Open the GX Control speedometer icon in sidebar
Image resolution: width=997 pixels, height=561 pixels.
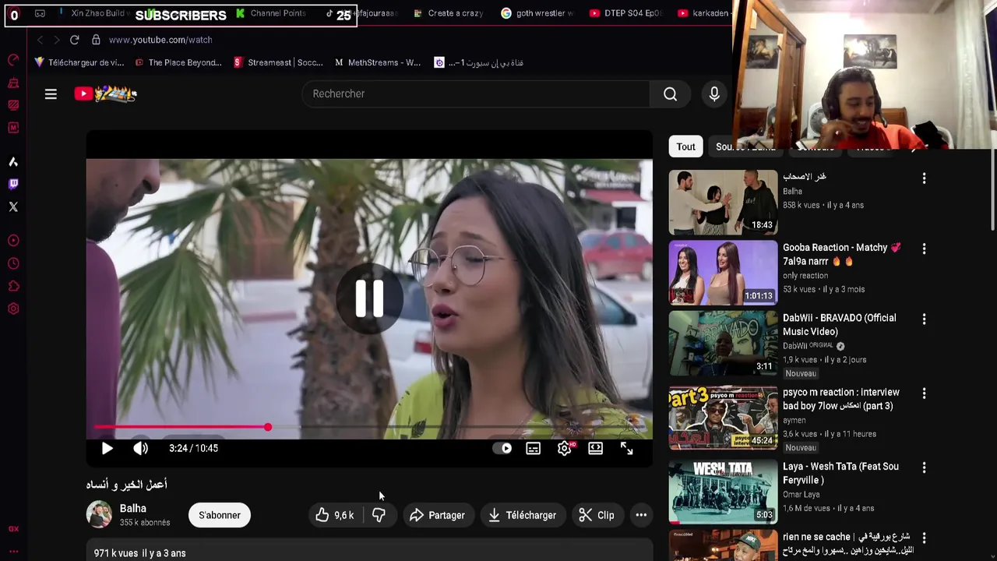coord(13,60)
